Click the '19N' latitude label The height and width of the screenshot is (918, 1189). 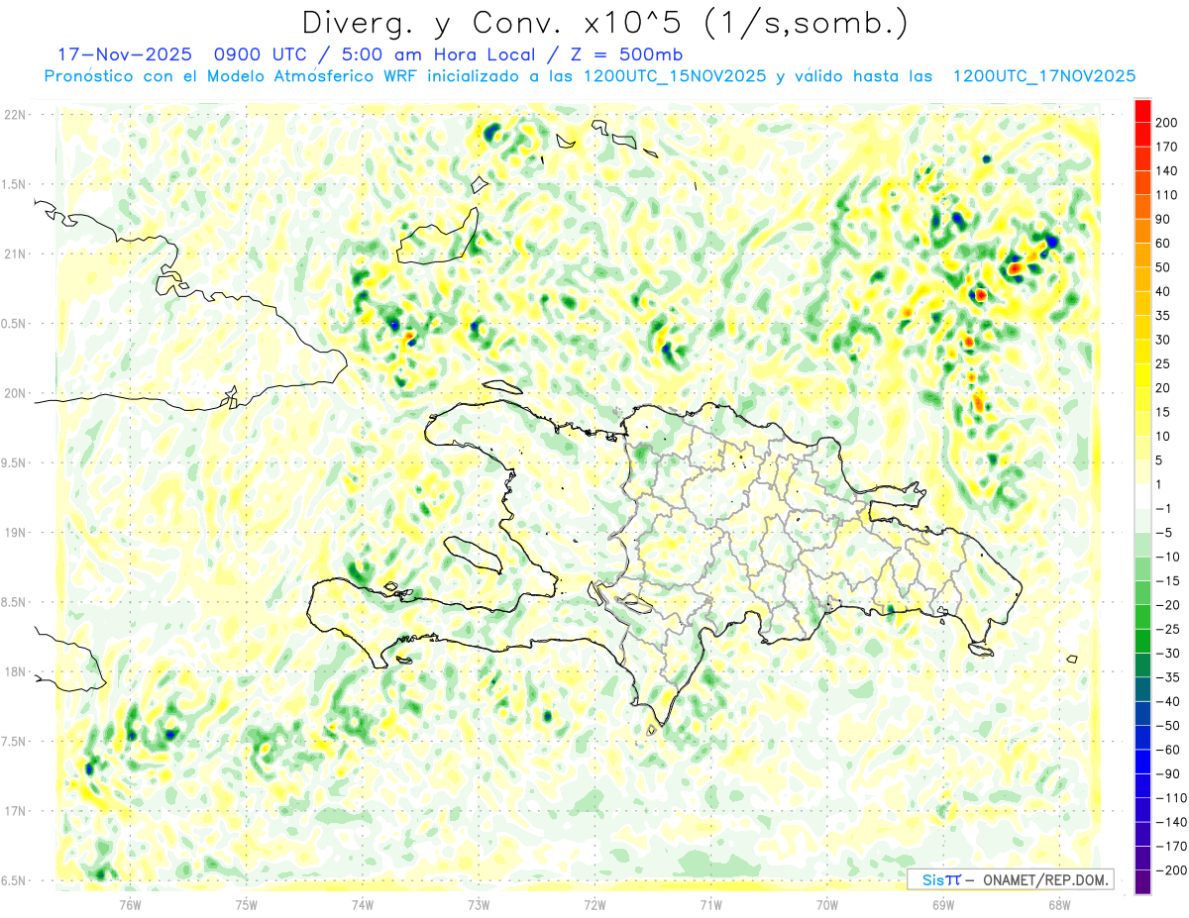pyautogui.click(x=15, y=533)
